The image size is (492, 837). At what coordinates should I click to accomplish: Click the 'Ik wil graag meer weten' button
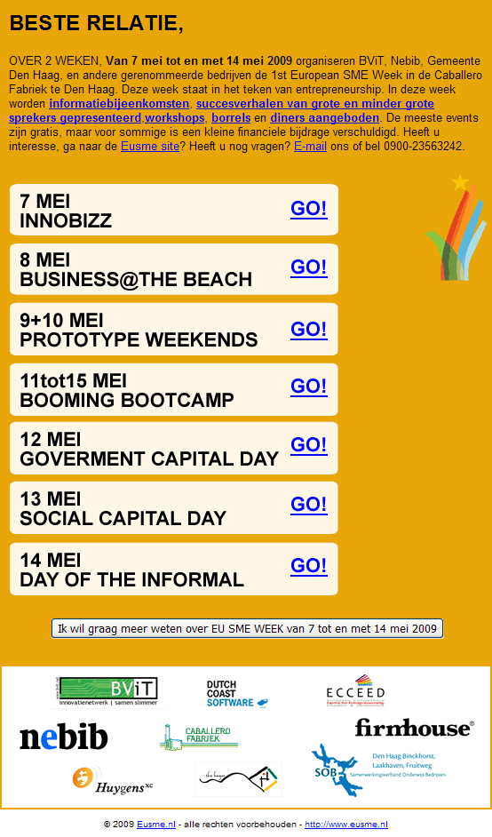(x=247, y=628)
